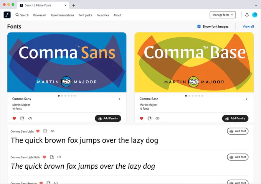Image resolution: width=261 pixels, height=184 pixels.
Task: Click the Comma Sans Light font name
Action: [x=22, y=131]
